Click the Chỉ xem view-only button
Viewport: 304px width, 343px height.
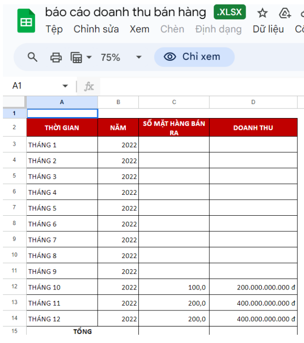point(194,57)
